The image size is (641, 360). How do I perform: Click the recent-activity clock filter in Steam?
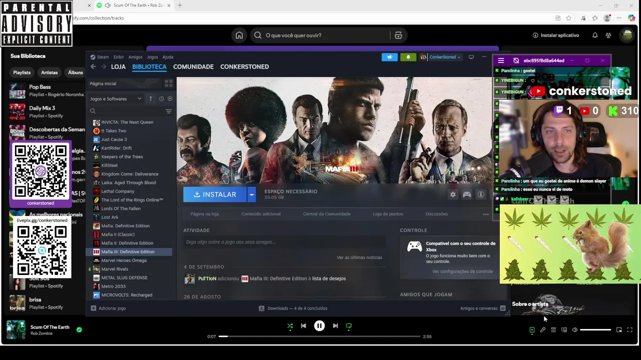(x=161, y=98)
